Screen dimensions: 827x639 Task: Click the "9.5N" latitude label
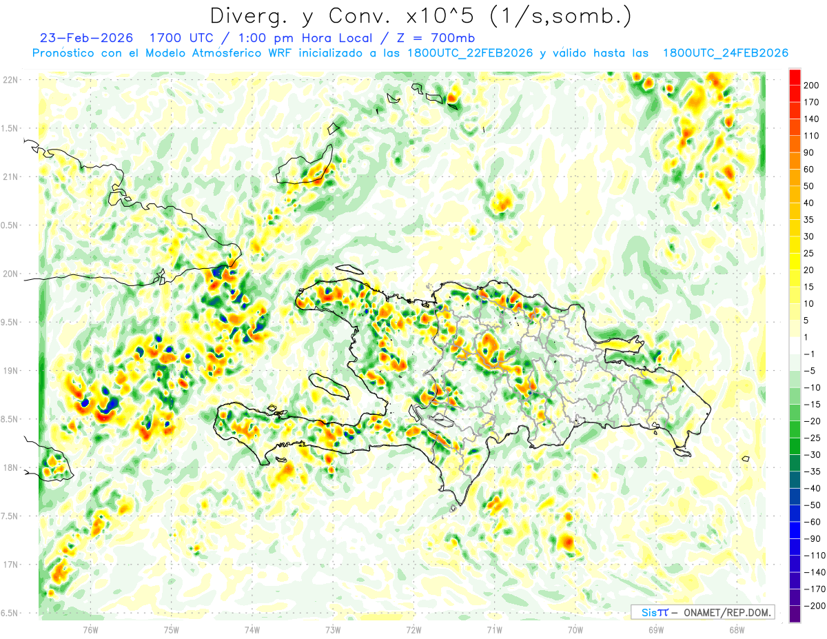pyautogui.click(x=10, y=322)
